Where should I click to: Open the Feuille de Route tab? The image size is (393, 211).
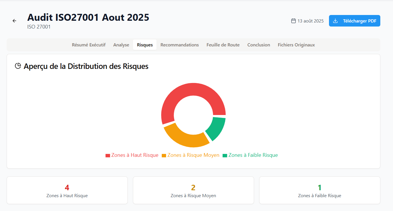click(223, 45)
